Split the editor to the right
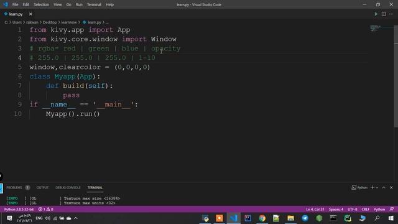Viewport: 398px width, 224px height. (x=384, y=14)
